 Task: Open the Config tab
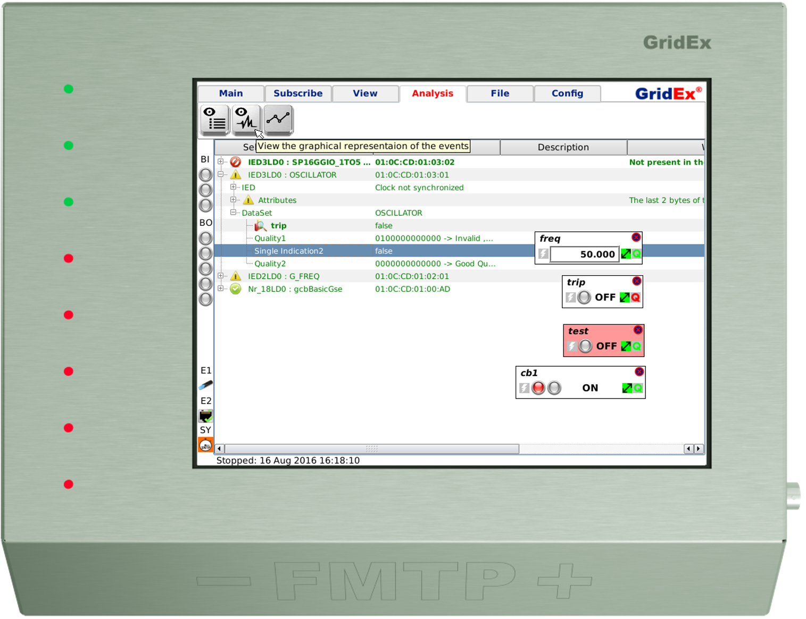pos(567,94)
